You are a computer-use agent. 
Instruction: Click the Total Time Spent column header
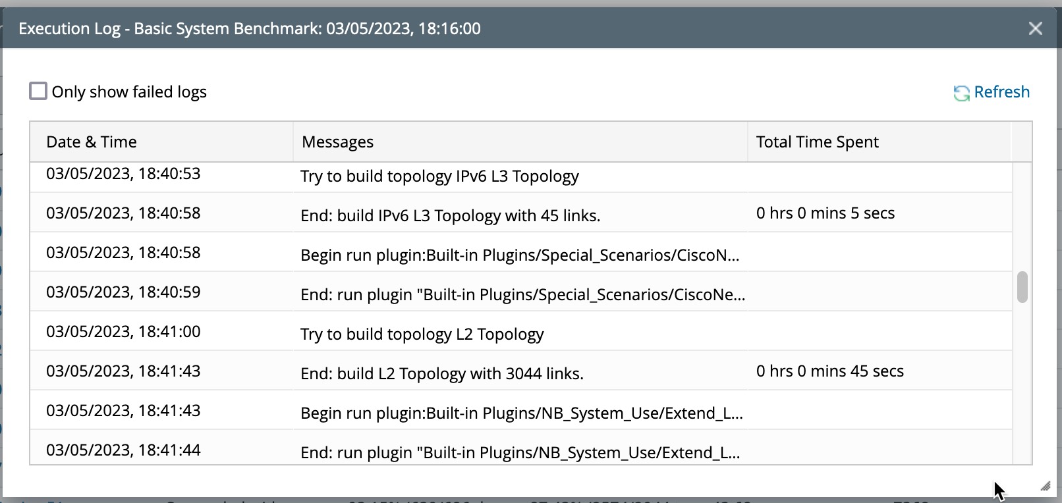[x=817, y=142]
